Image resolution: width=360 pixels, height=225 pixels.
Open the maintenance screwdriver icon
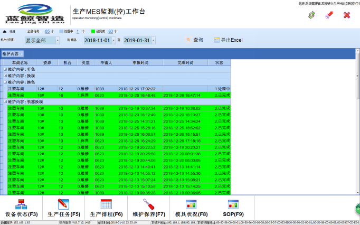[148, 204]
